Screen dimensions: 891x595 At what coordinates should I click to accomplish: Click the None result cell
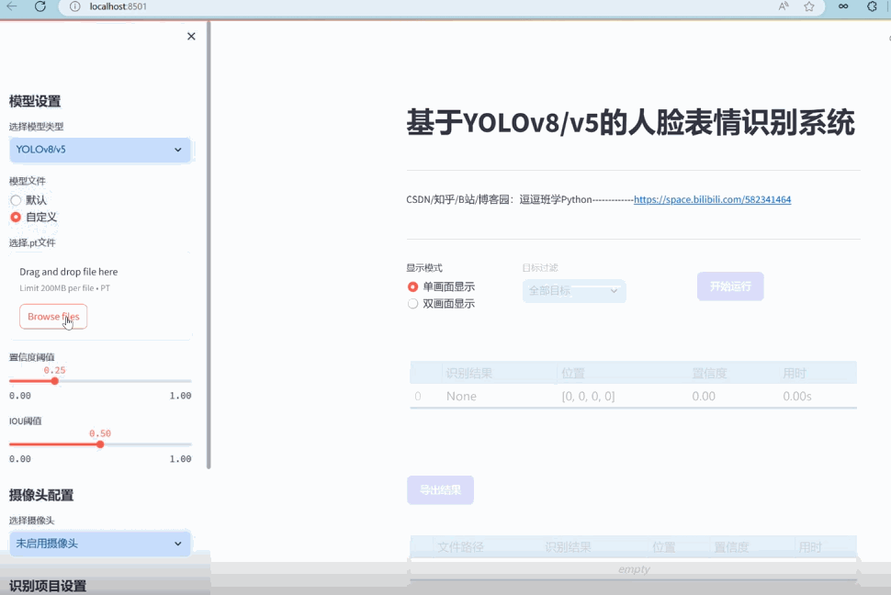tap(500, 396)
